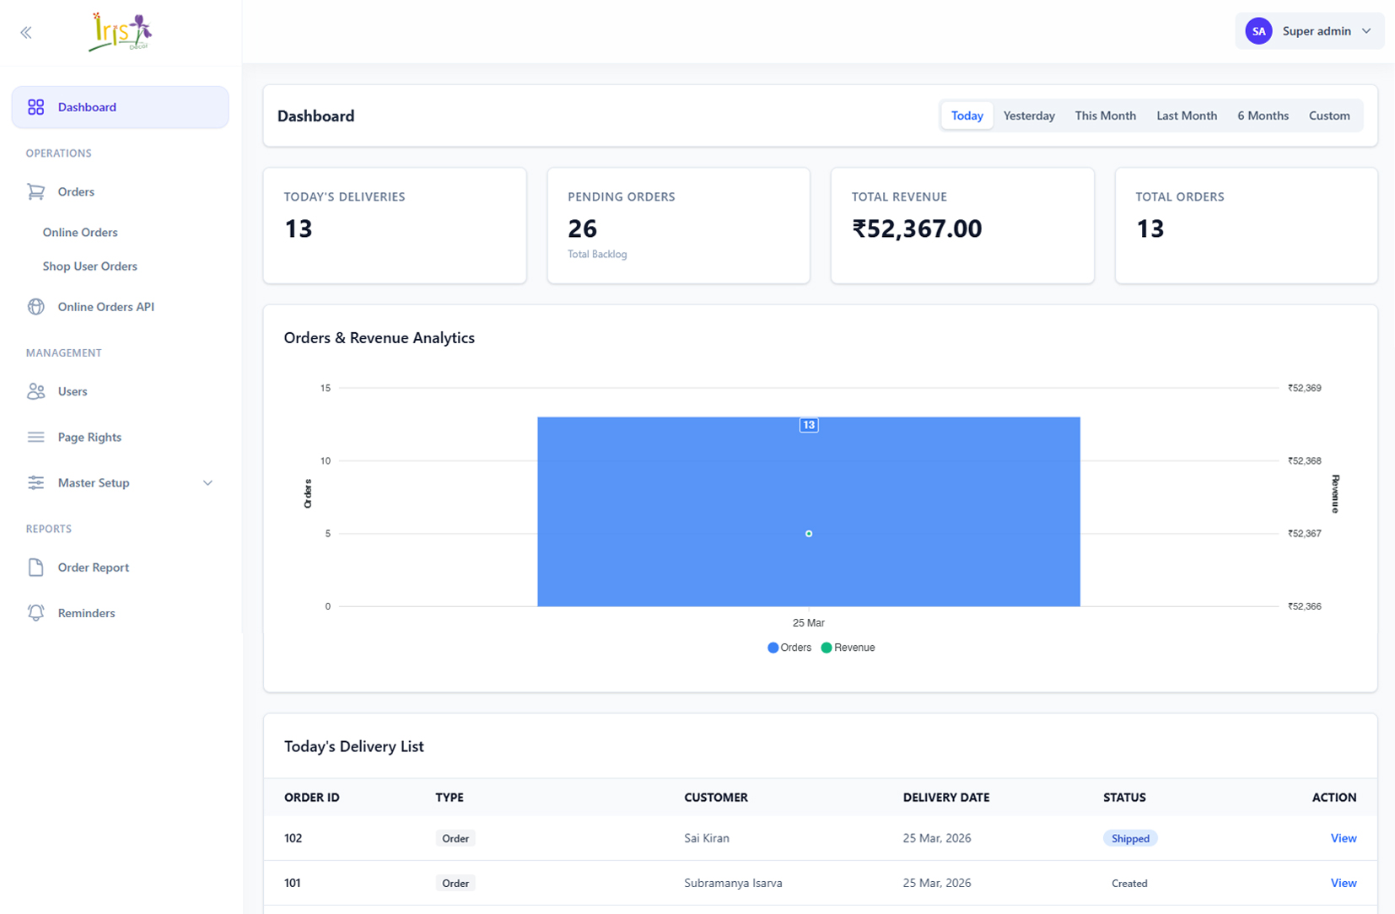Switch to the Yesterday date filter

click(1028, 116)
